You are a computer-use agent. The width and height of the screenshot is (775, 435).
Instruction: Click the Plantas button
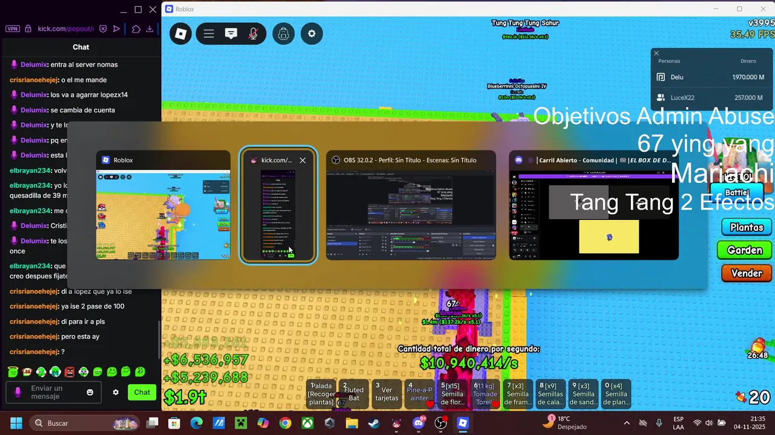click(746, 227)
